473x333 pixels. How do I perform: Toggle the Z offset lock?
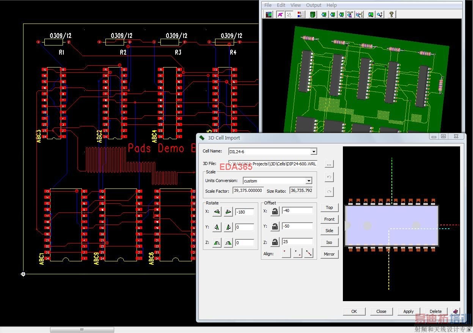(x=275, y=242)
